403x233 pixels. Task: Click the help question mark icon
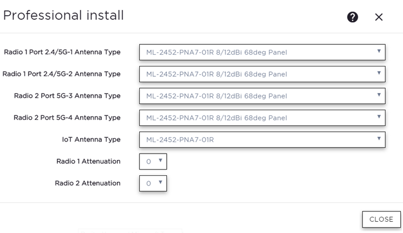coord(353,17)
